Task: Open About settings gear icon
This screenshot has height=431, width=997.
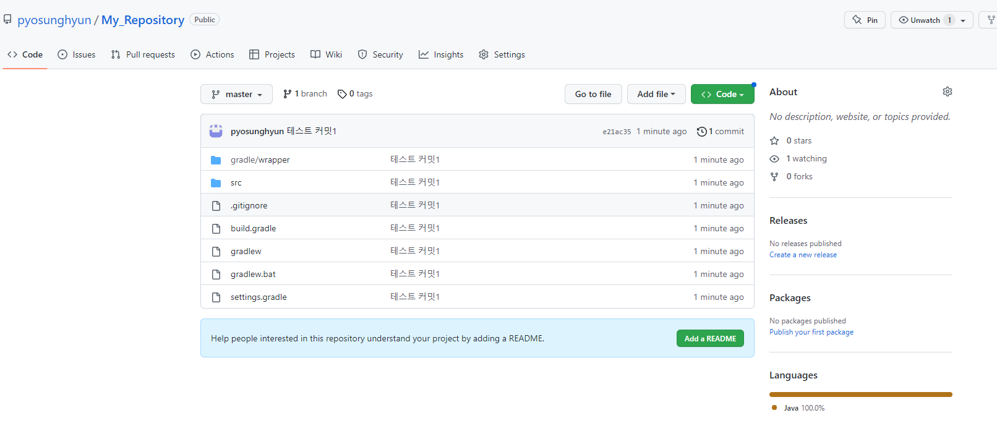Action: (948, 92)
